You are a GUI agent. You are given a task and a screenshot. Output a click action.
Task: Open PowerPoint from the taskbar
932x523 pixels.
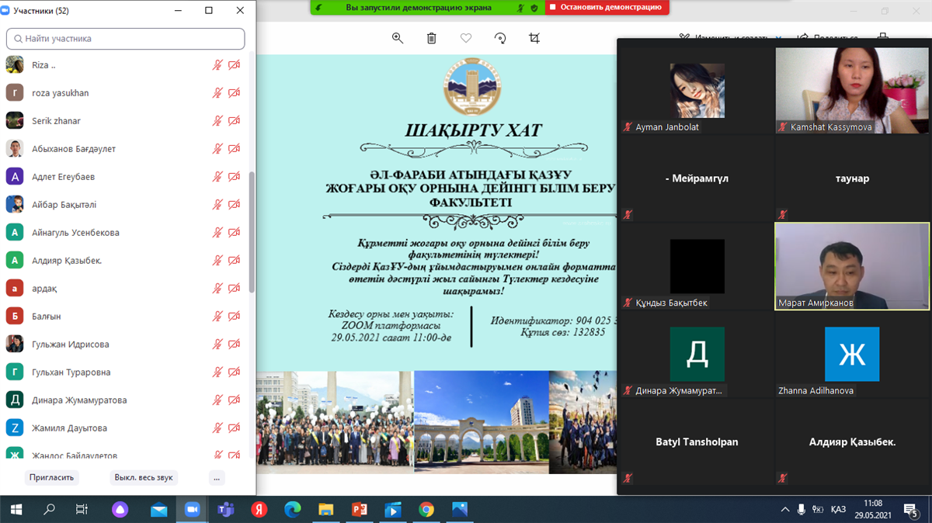359,510
